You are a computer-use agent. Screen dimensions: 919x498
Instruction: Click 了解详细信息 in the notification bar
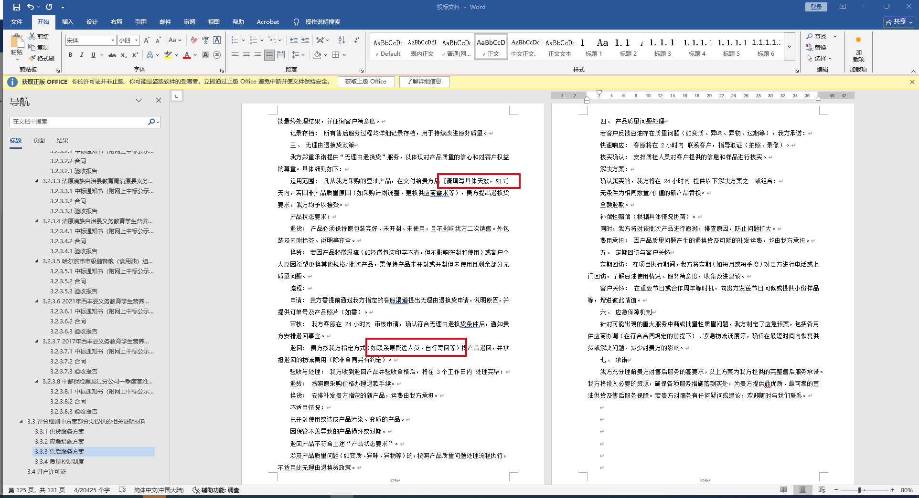pyautogui.click(x=424, y=82)
